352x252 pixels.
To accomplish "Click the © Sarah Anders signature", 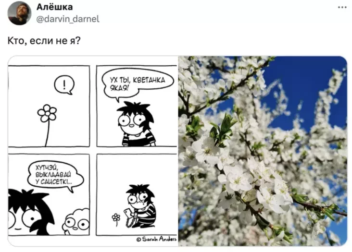I will pos(157,239).
